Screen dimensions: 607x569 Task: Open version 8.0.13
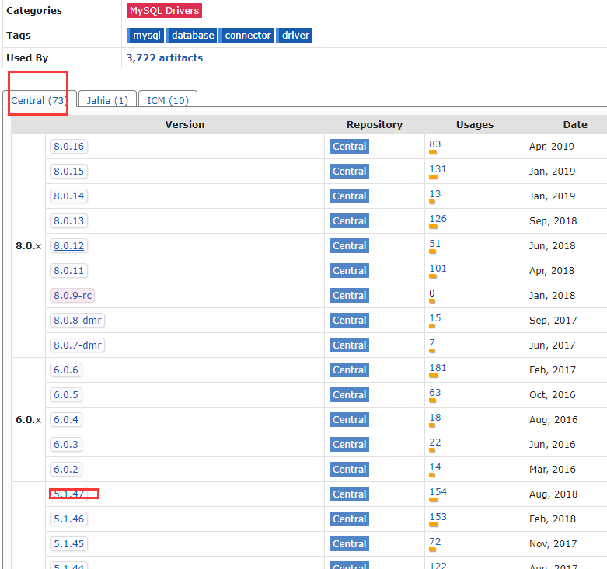point(68,220)
